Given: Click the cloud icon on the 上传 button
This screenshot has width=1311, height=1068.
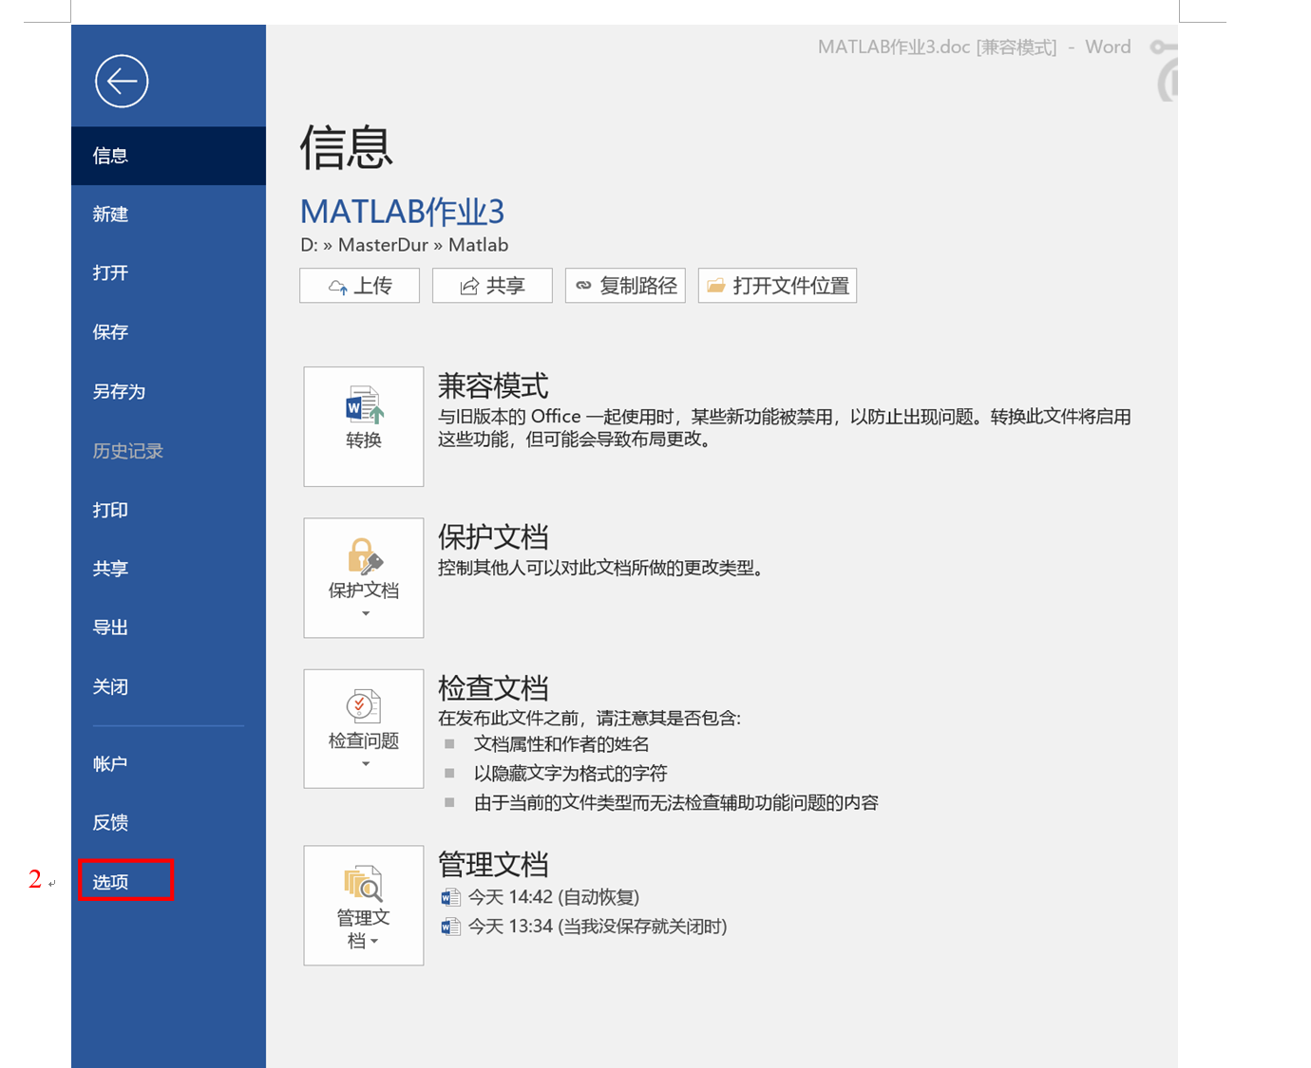Looking at the screenshot, I should click(x=339, y=285).
